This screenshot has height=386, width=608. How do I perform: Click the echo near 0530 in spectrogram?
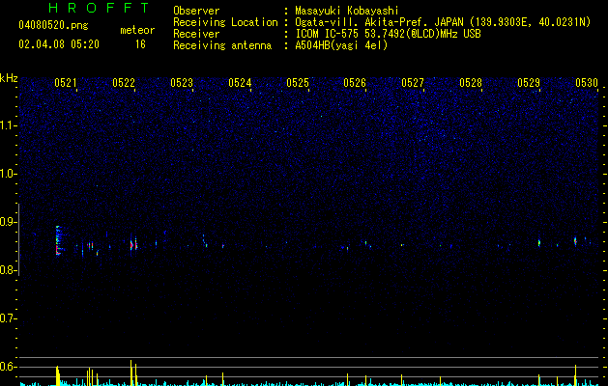(x=575, y=241)
